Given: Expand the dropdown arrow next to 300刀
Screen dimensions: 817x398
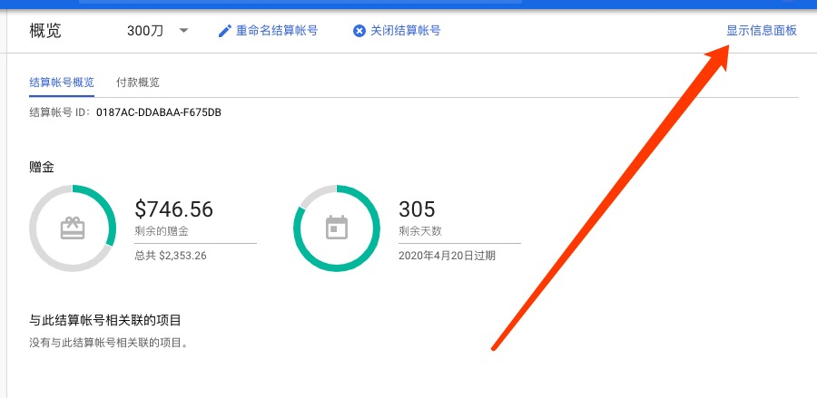Looking at the screenshot, I should pos(184,30).
